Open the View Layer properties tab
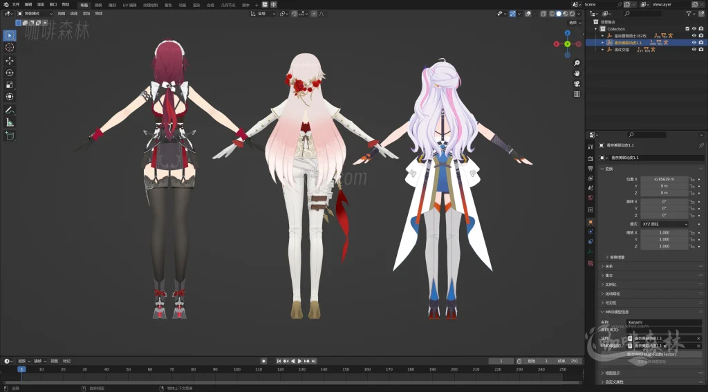This screenshot has width=708, height=392. pyautogui.click(x=590, y=178)
